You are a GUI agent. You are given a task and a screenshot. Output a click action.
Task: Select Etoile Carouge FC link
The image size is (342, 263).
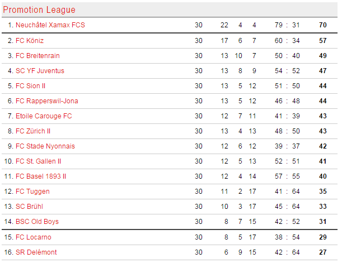pyautogui.click(x=44, y=116)
